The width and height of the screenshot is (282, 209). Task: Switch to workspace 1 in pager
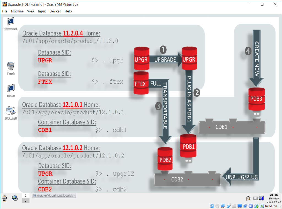coord(26,195)
